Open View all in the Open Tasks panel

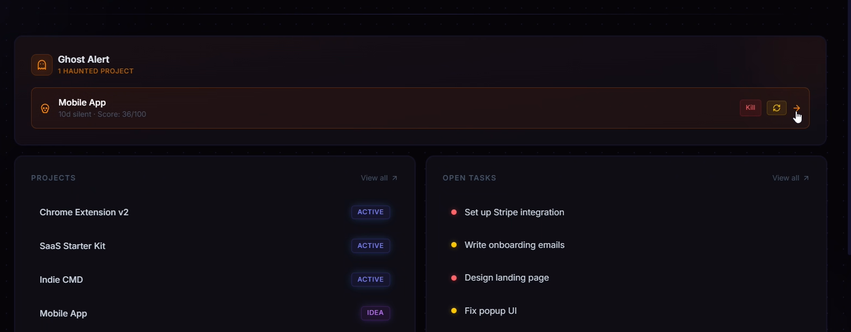click(x=785, y=178)
